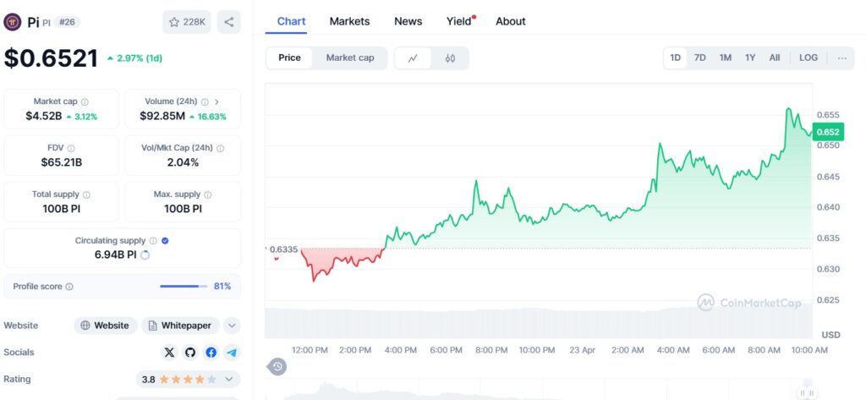This screenshot has height=400, width=866.
Task: Switch to the Markets tab
Action: click(349, 21)
